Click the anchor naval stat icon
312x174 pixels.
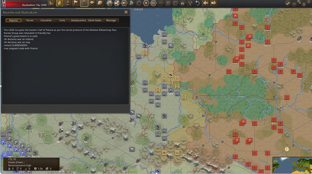pyautogui.click(x=9, y=169)
